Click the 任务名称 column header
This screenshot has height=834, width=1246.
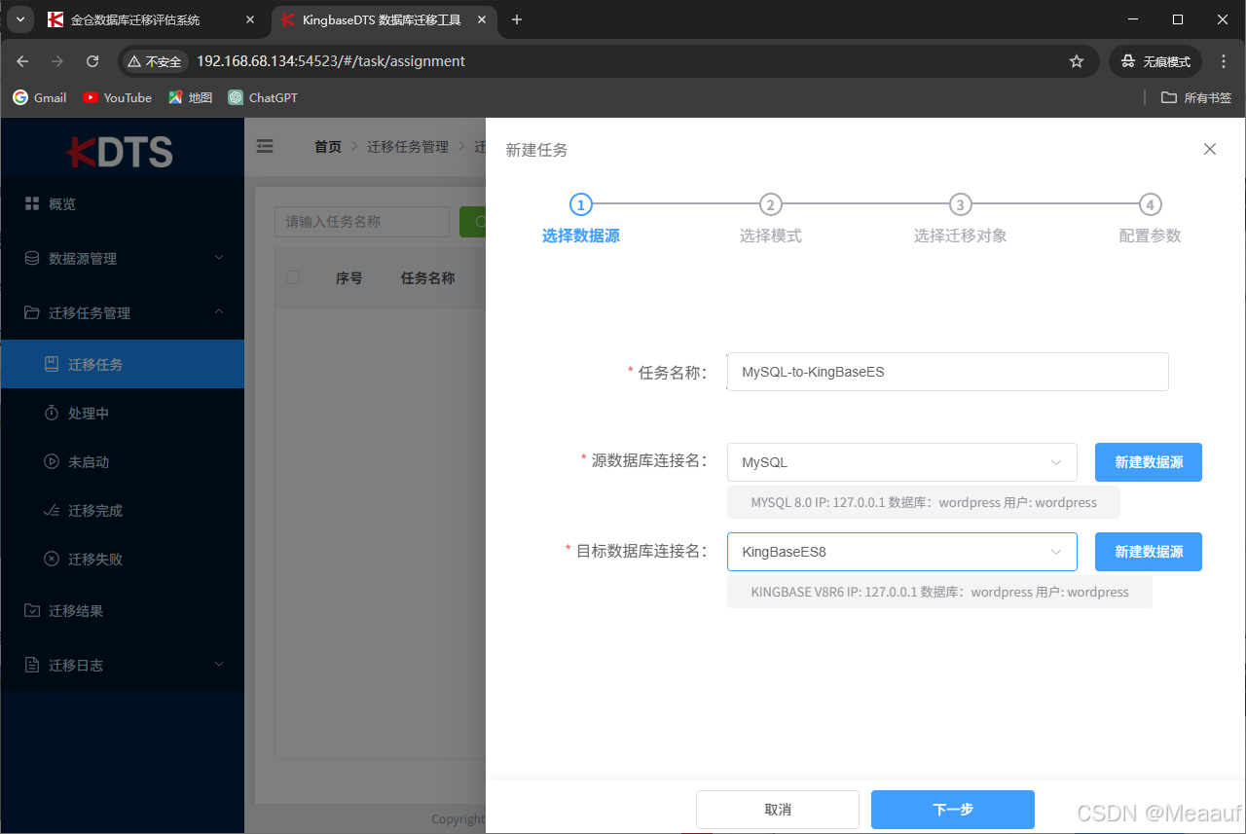click(x=428, y=278)
